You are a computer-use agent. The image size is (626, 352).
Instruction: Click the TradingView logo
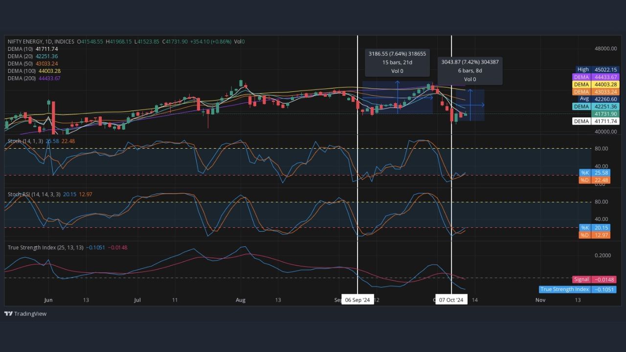(x=25, y=314)
